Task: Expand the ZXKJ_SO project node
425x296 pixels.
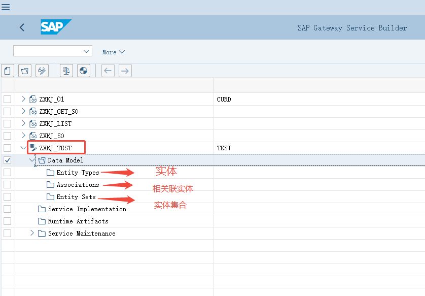Action: tap(23, 136)
